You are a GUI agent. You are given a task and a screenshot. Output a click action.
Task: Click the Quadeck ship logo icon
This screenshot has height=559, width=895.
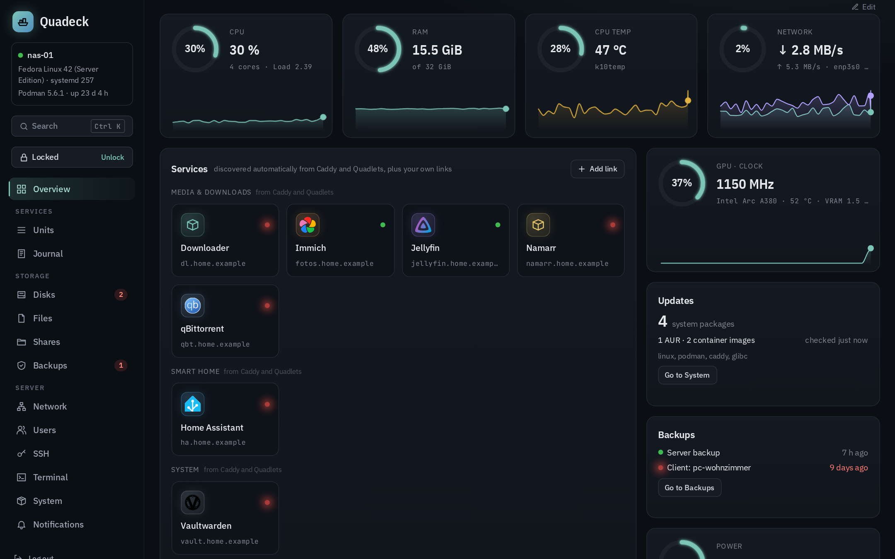[x=23, y=22]
